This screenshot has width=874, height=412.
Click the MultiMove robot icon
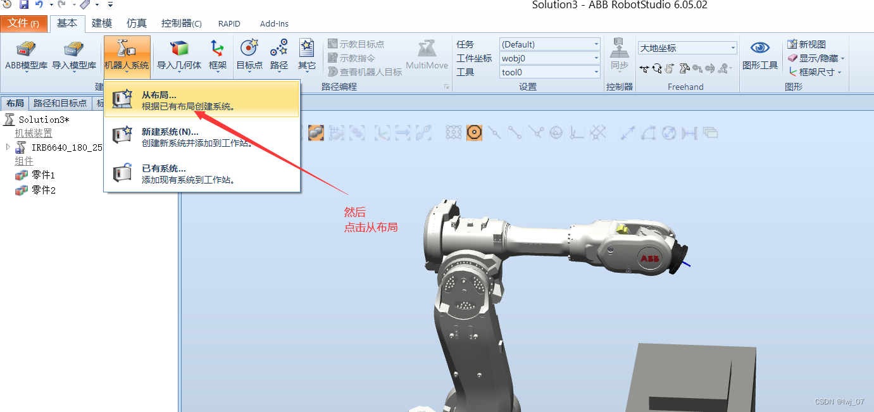[427, 49]
